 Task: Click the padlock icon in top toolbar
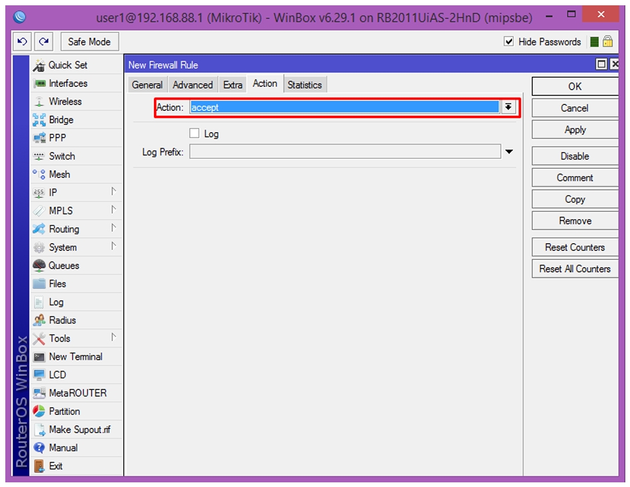608,41
